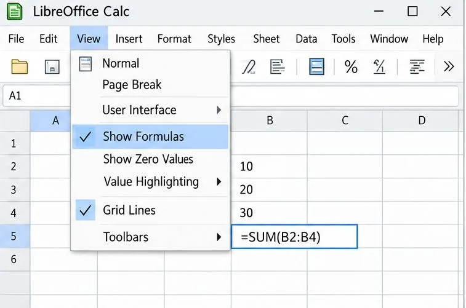The image size is (466, 308).
Task: Open the Sheet menu
Action: 267,39
